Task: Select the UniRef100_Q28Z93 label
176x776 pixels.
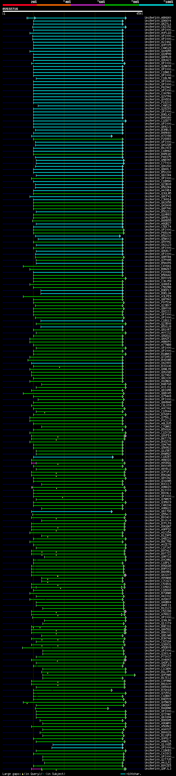Action: coord(158,109)
